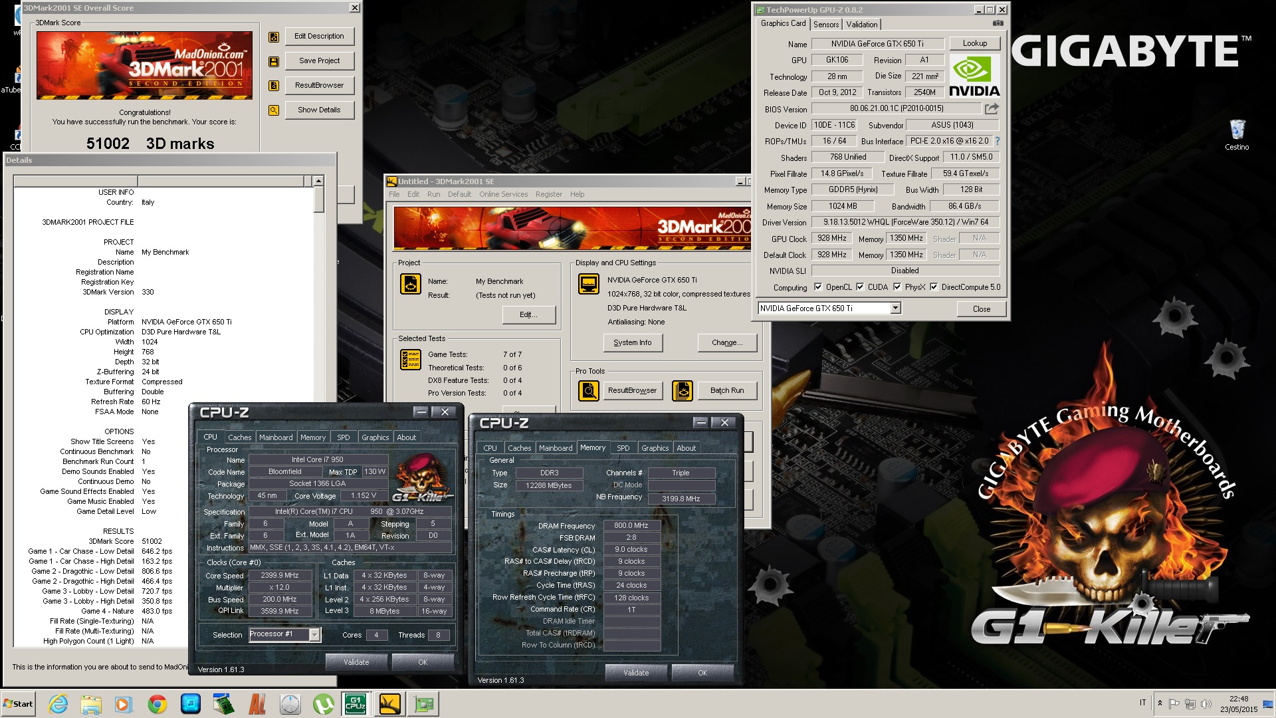
Task: Click the Edit... button in Project group
Action: pyautogui.click(x=529, y=315)
